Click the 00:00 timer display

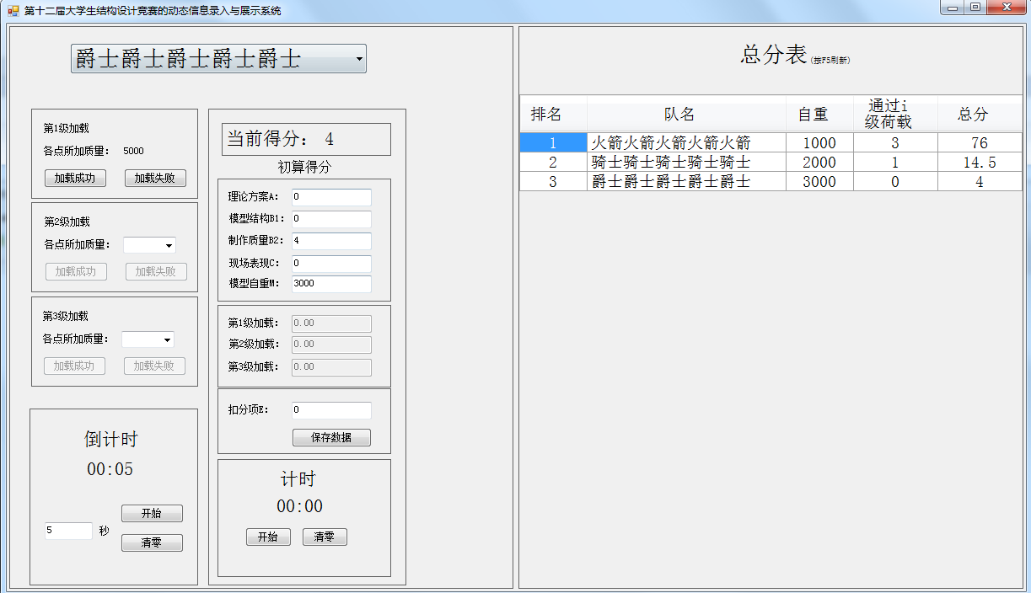(300, 506)
